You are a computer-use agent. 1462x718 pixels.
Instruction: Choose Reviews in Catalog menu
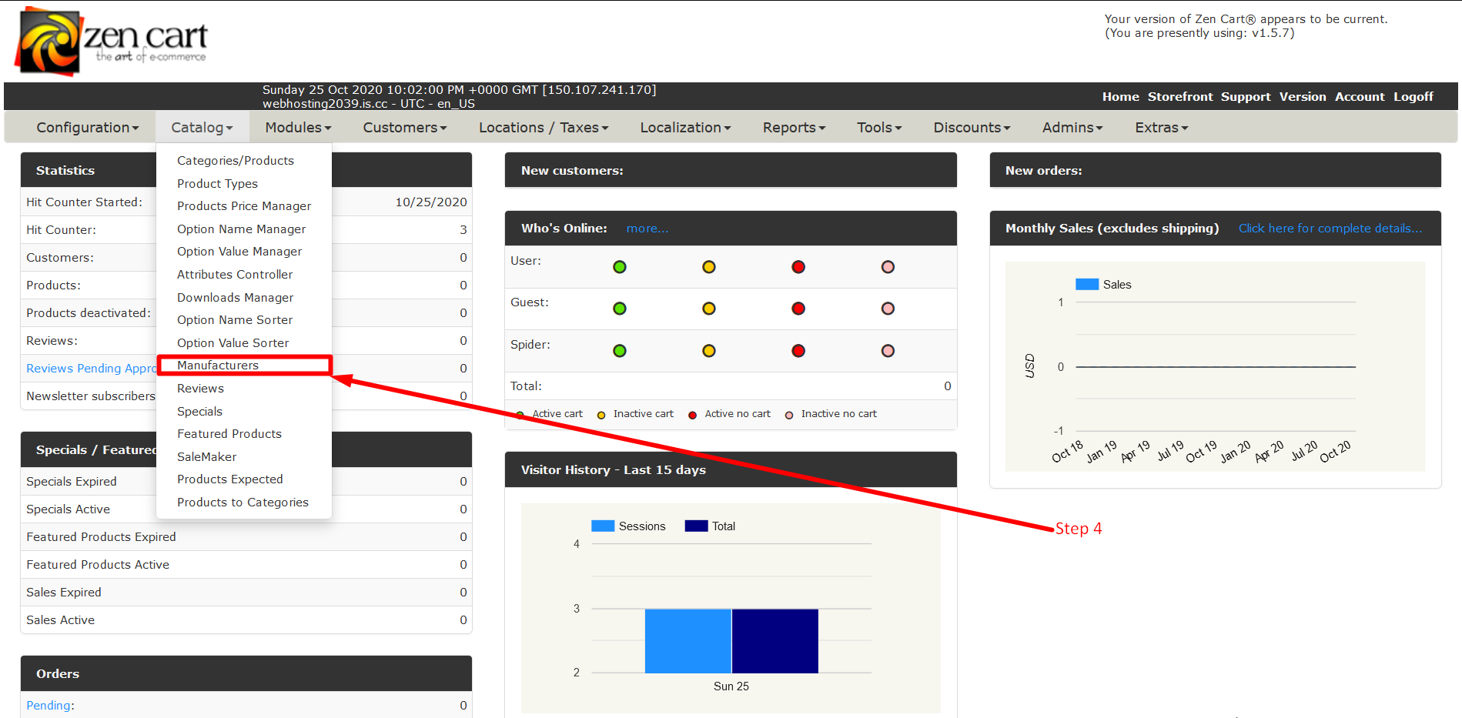point(200,389)
